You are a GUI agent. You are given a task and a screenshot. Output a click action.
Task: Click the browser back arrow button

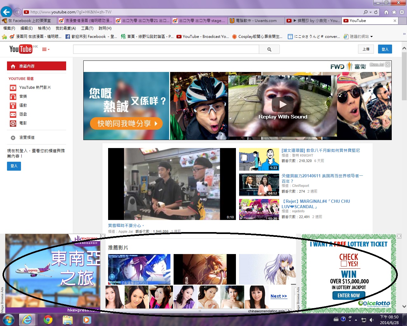tap(6, 12)
